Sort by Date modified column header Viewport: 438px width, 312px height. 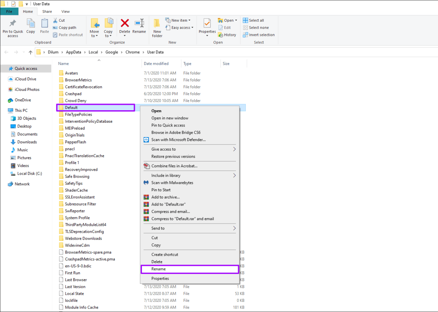point(156,63)
